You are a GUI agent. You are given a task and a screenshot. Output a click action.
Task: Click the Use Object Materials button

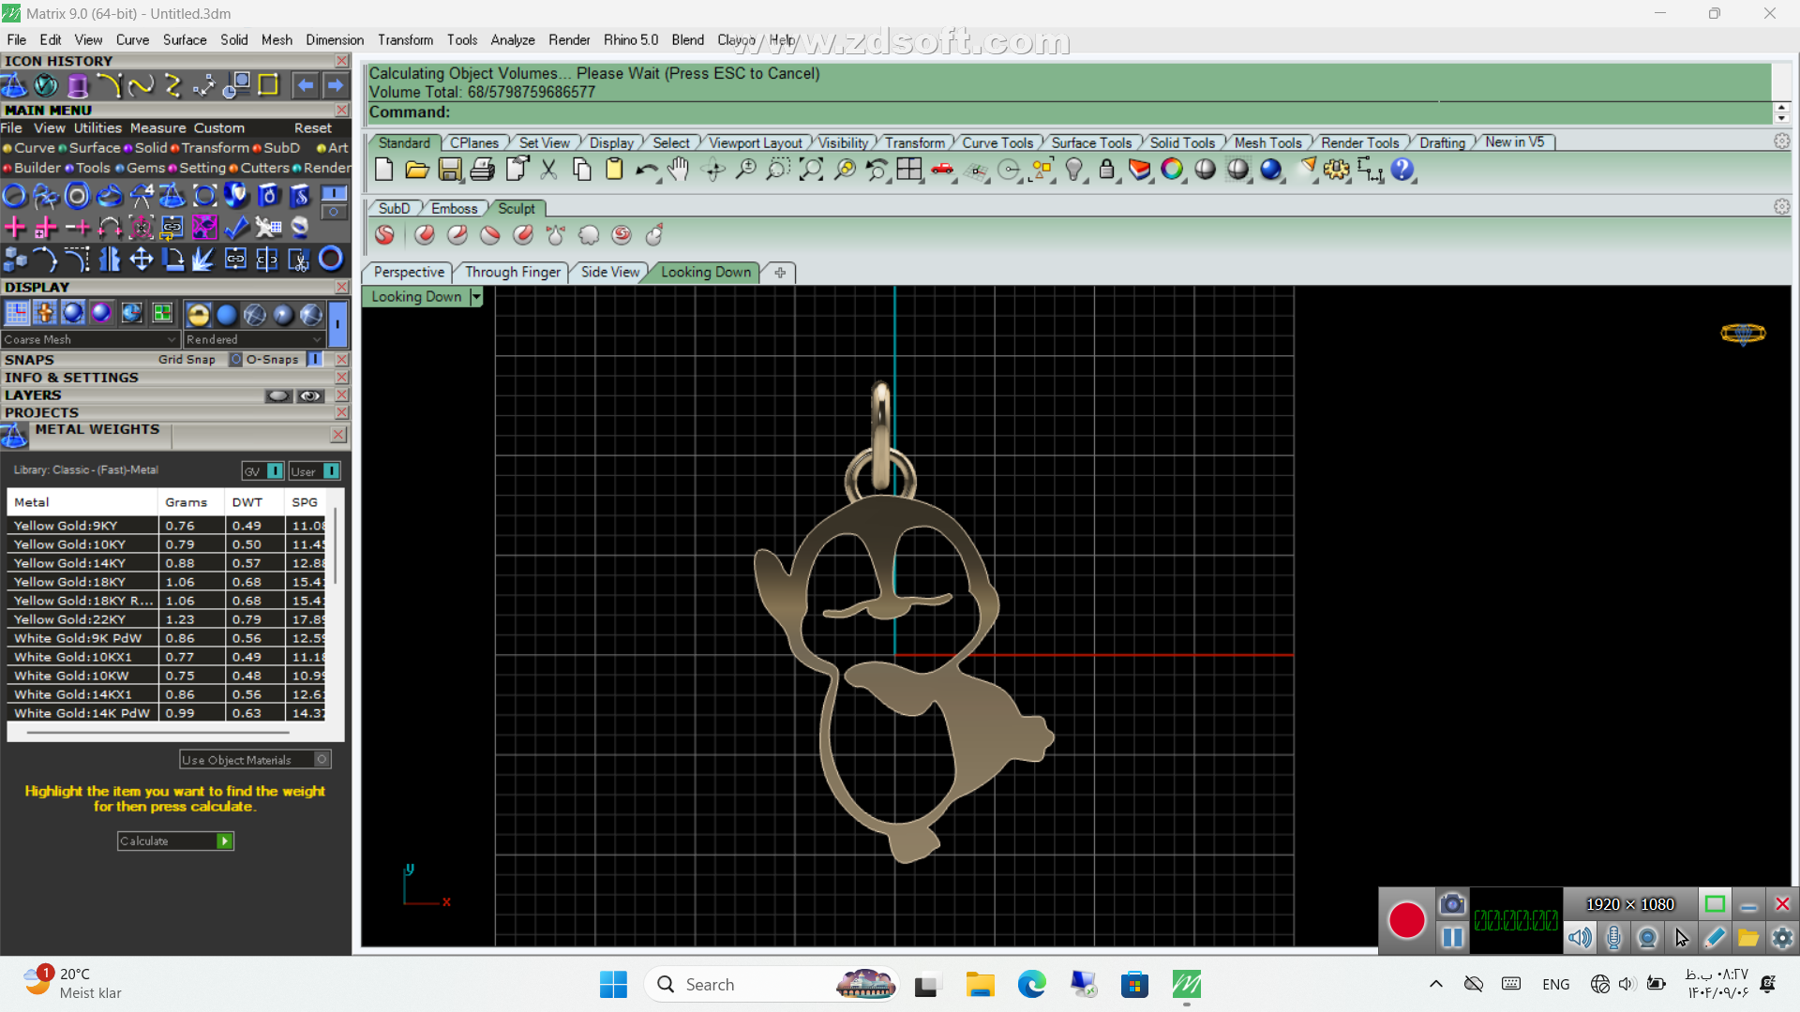click(x=255, y=760)
